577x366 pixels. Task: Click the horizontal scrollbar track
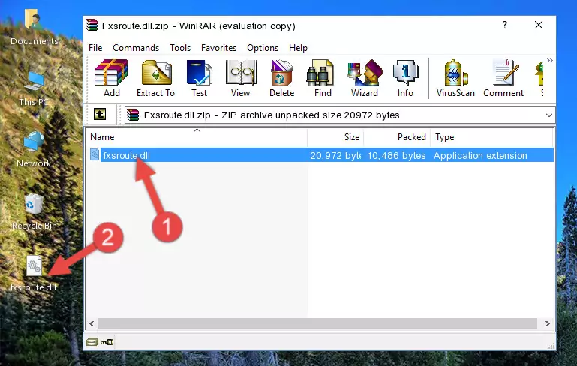(317, 324)
